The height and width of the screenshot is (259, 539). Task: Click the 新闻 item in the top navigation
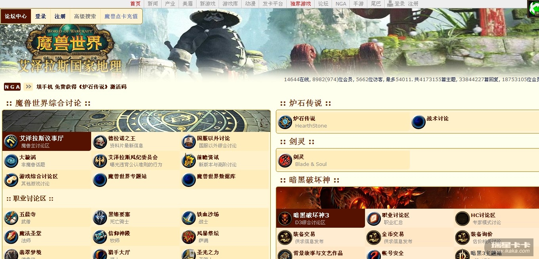pos(153,4)
